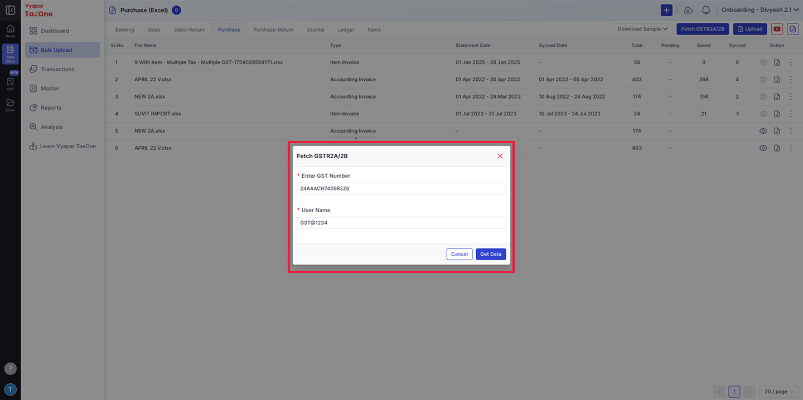The height and width of the screenshot is (400, 803).
Task: Click Get Data in dialog
Action: tap(491, 254)
